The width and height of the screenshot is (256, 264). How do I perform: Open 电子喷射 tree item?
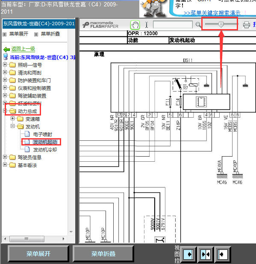tap(43, 134)
